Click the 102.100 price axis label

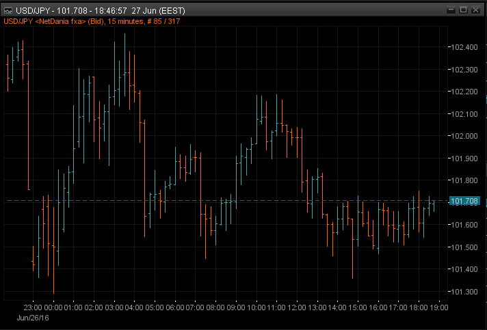coord(464,114)
